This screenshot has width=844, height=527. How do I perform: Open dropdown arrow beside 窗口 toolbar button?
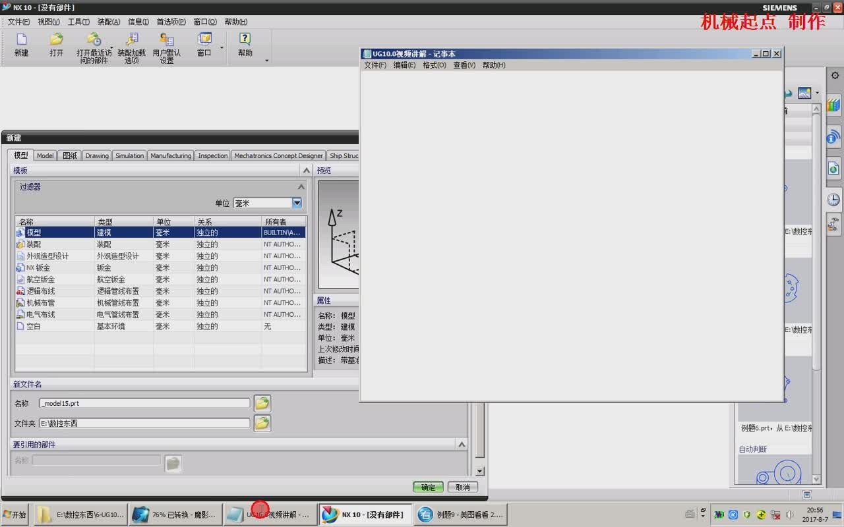click(222, 47)
